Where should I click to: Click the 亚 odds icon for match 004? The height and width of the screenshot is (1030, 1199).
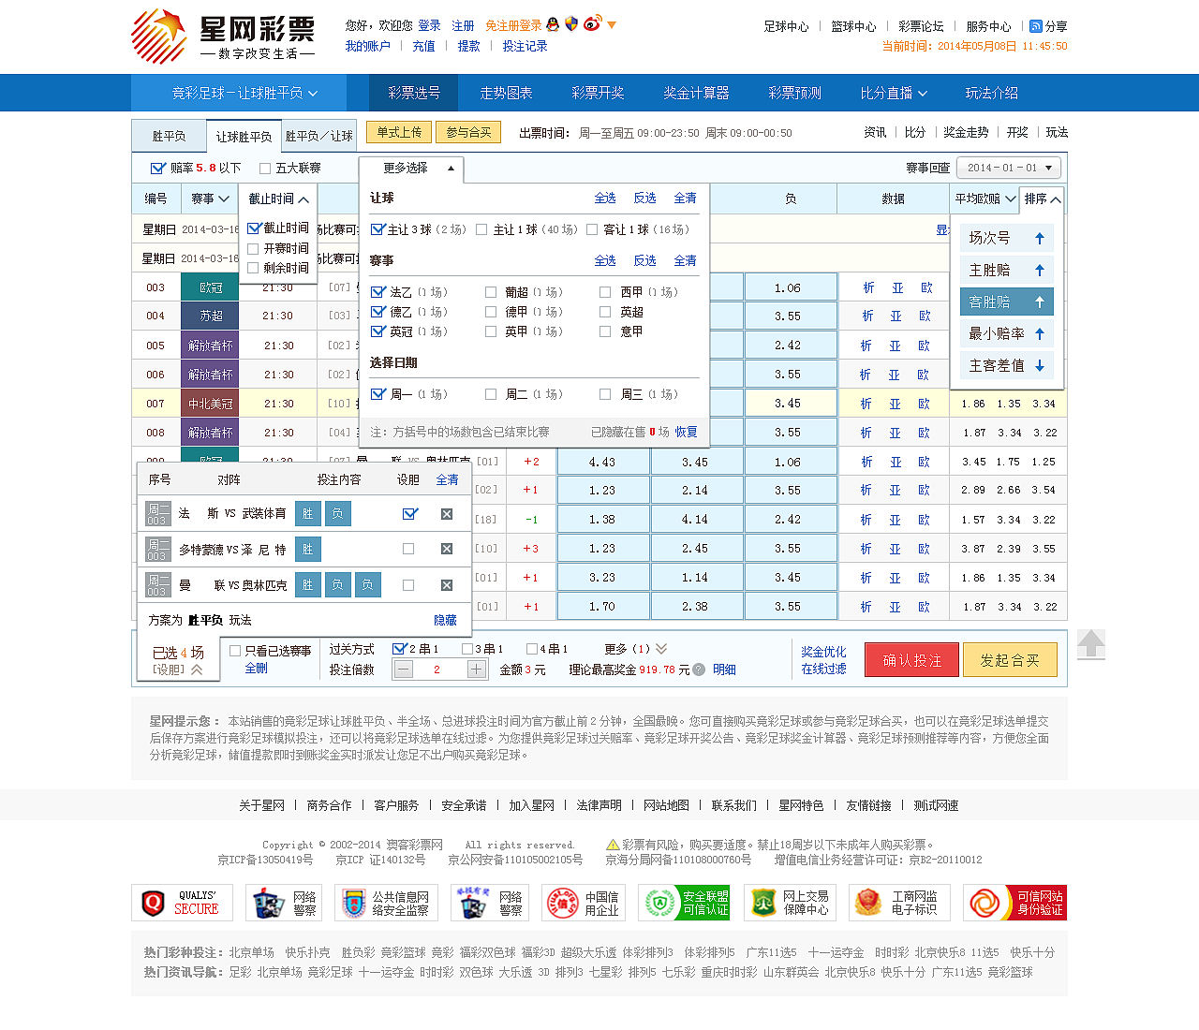(896, 316)
